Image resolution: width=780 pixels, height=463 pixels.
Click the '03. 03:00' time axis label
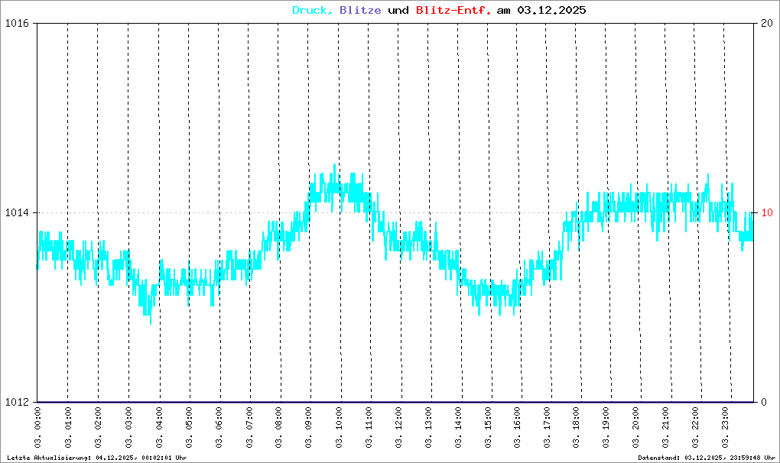pos(128,428)
